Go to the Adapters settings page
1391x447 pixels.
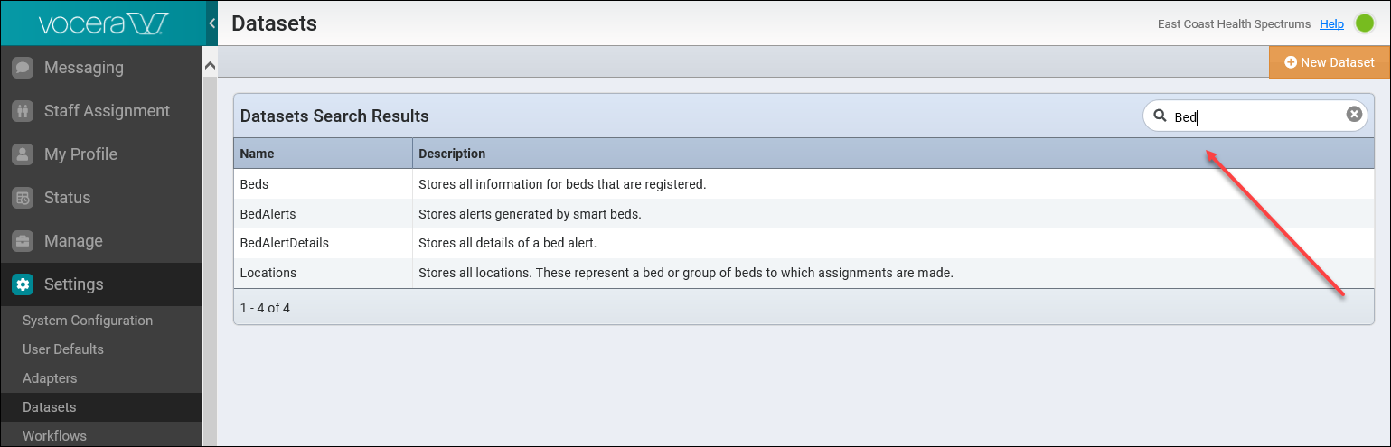click(50, 378)
